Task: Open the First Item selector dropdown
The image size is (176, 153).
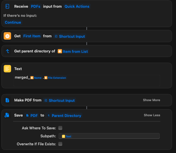Action: pyautogui.click(x=32, y=36)
